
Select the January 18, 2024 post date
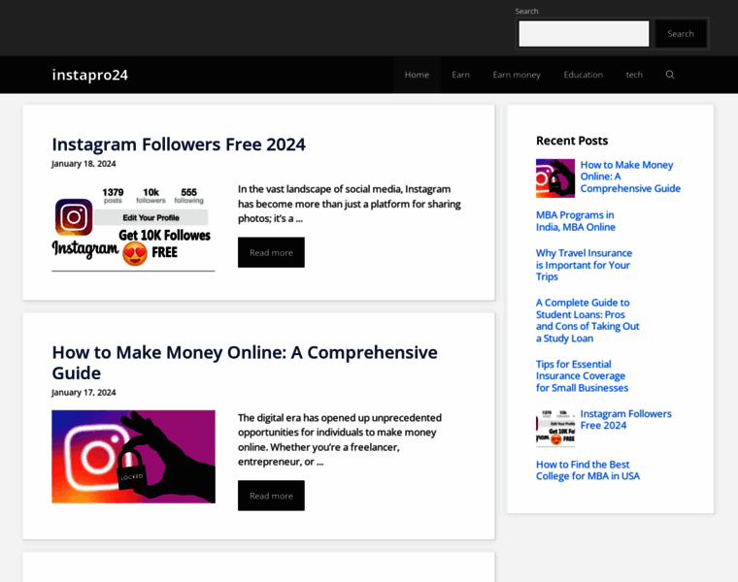click(84, 164)
